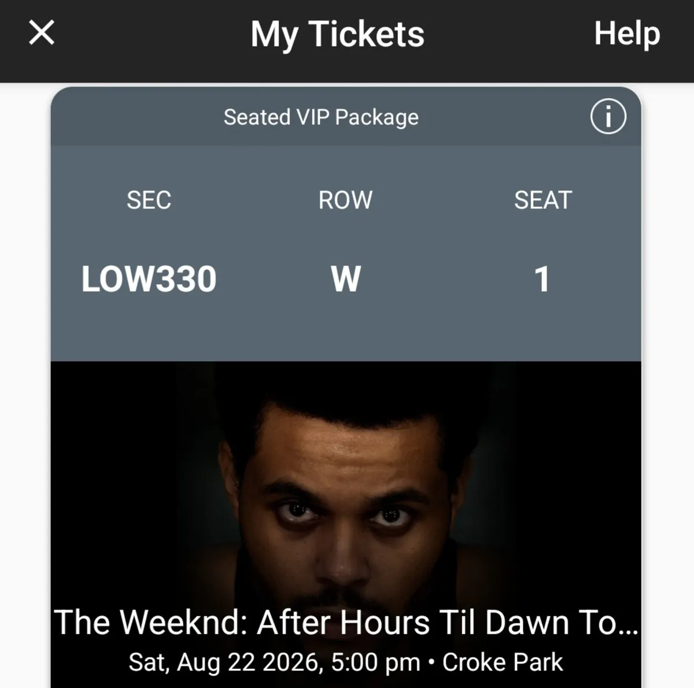Viewport: 694px width, 688px height.
Task: Open The Weeknd: After Hours Til Dawn event
Action: 347,622
